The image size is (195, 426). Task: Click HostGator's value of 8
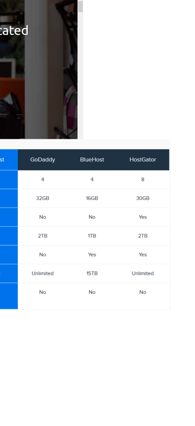click(x=143, y=179)
